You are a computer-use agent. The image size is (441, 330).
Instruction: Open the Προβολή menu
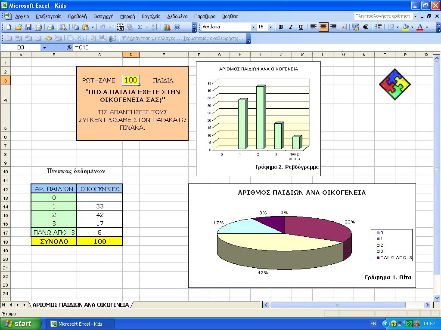pyautogui.click(x=78, y=16)
